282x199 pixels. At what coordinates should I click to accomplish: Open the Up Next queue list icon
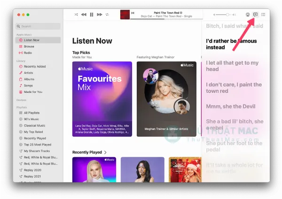(x=263, y=15)
